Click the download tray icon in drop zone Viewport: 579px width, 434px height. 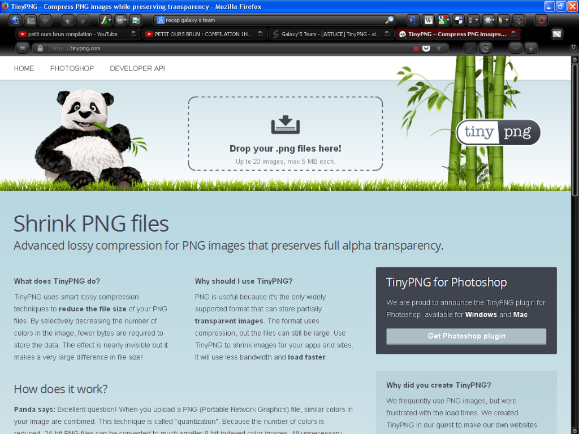coord(285,124)
